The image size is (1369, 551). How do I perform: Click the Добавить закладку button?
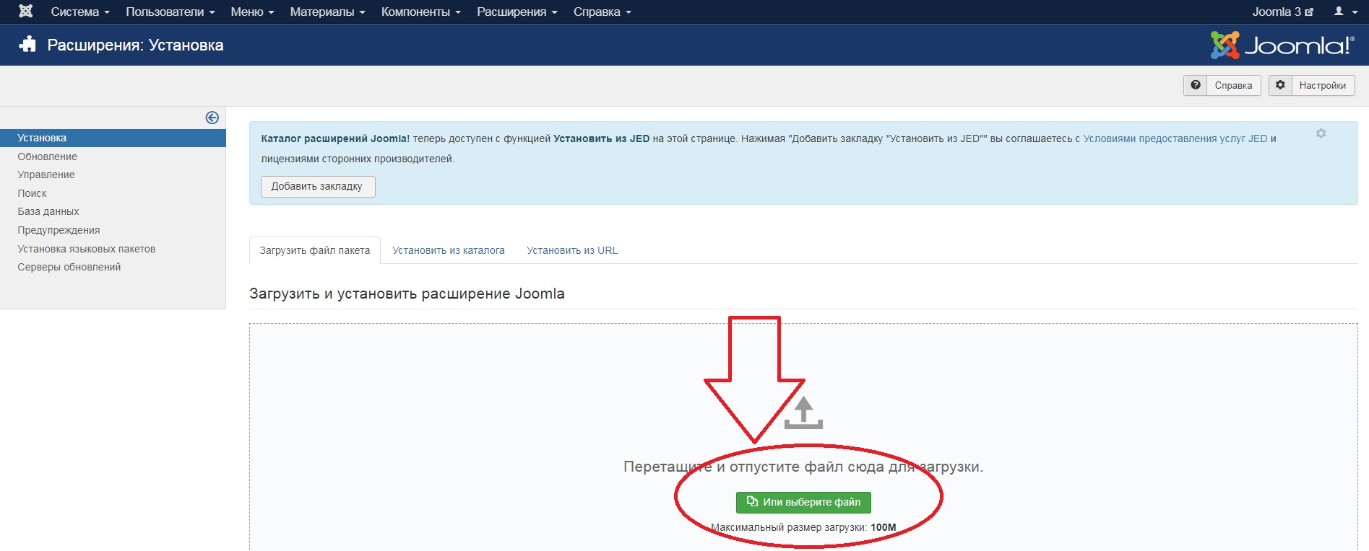pyautogui.click(x=318, y=186)
